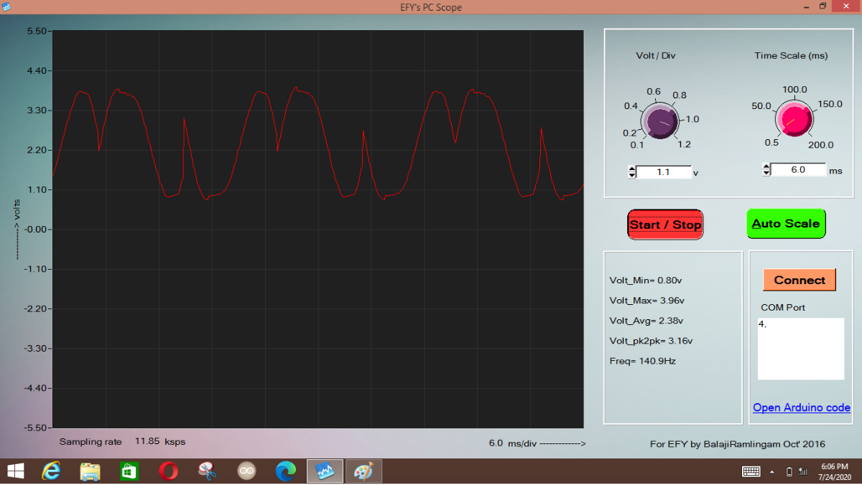This screenshot has width=862, height=485.
Task: Click inside the COM Port text box
Action: [x=800, y=349]
